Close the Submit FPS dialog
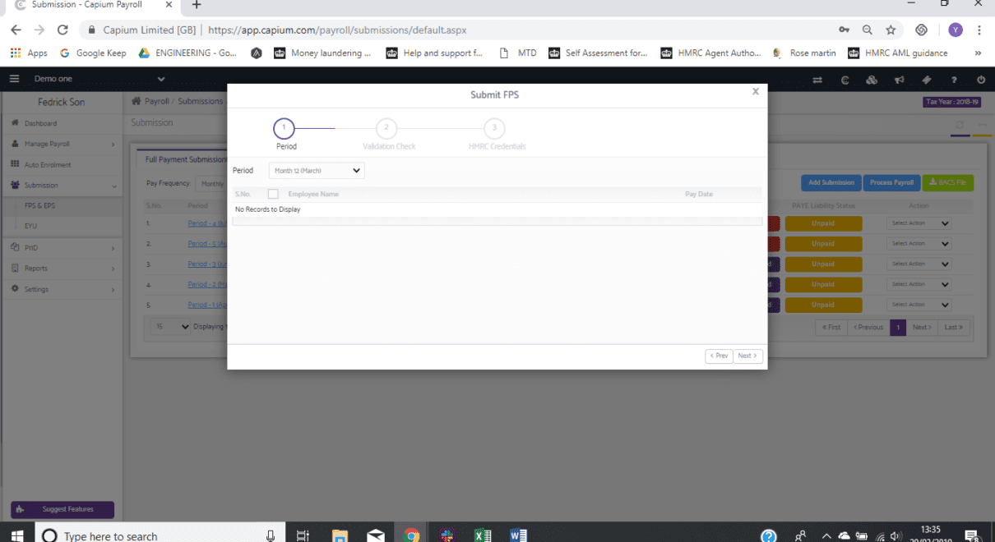This screenshot has width=995, height=542. point(755,92)
